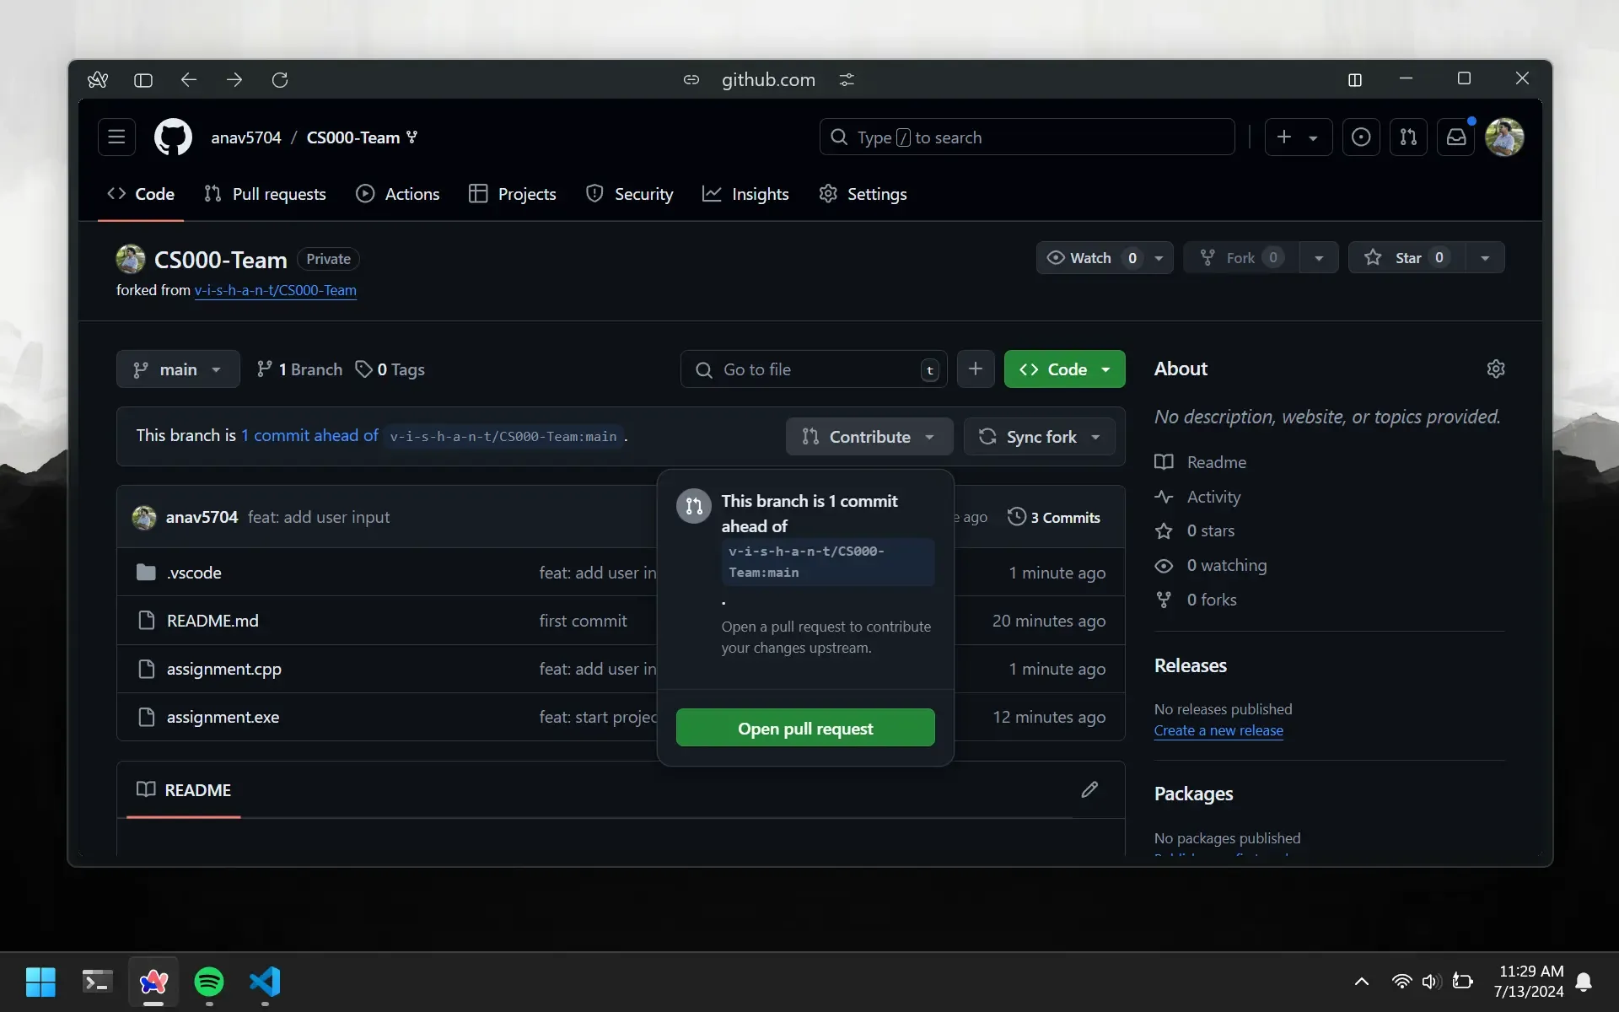Click the create new plus icon
Viewport: 1619px width, 1012px height.
tap(1284, 137)
